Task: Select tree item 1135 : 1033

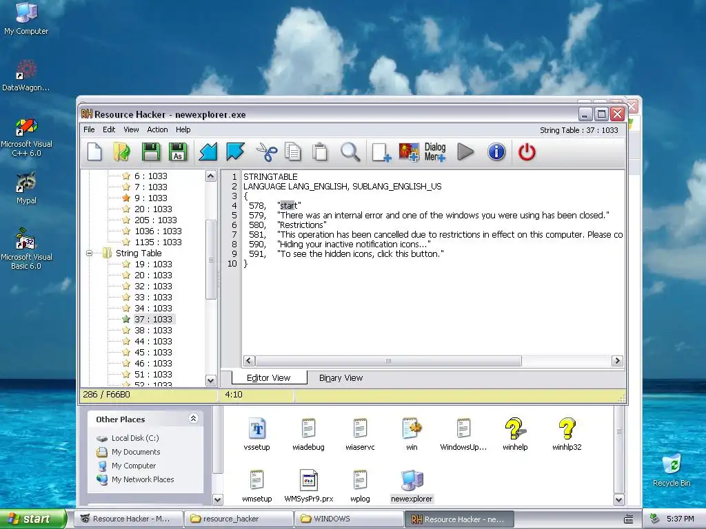Action: [158, 242]
